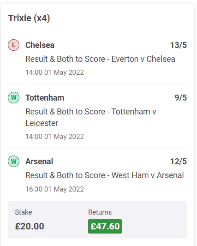Image resolution: width=197 pixels, height=246 pixels.
Task: Click the Arsenal kickoff time 16:30 01 May
Action: (x=55, y=189)
